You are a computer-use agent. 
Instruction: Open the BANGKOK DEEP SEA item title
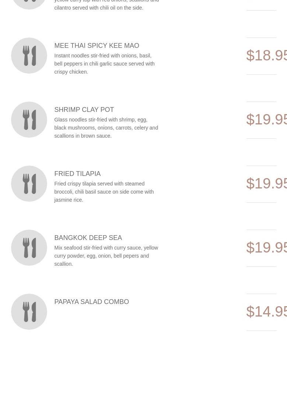pos(88,237)
